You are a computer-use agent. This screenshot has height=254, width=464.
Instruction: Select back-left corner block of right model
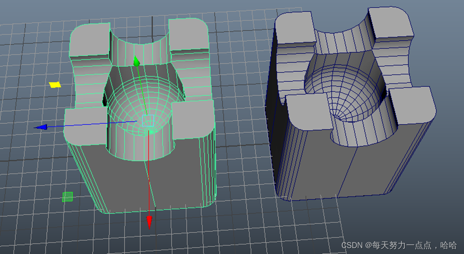coord(295,30)
